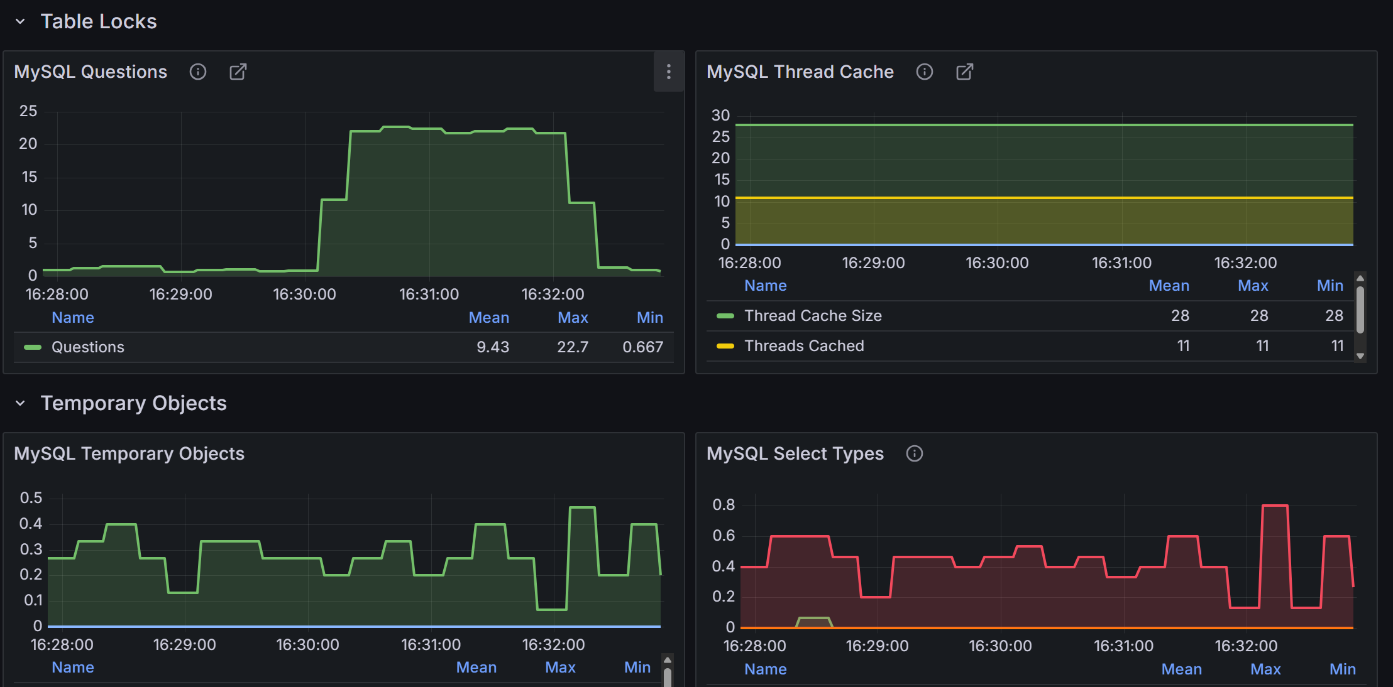Sort Temporary Objects legend by Mean
Screen dimensions: 1393x687
coord(476,668)
